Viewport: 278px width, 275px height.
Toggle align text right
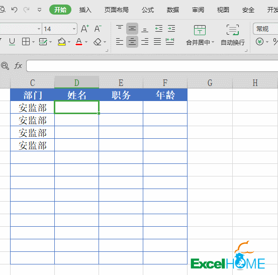[x=145, y=42]
